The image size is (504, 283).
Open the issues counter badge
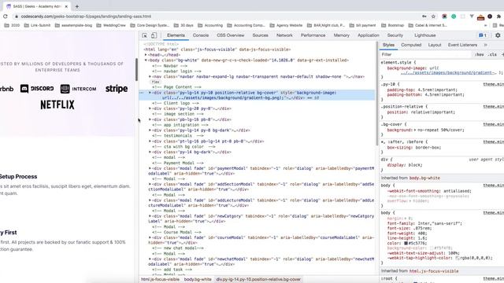pyautogui.click(x=482, y=35)
